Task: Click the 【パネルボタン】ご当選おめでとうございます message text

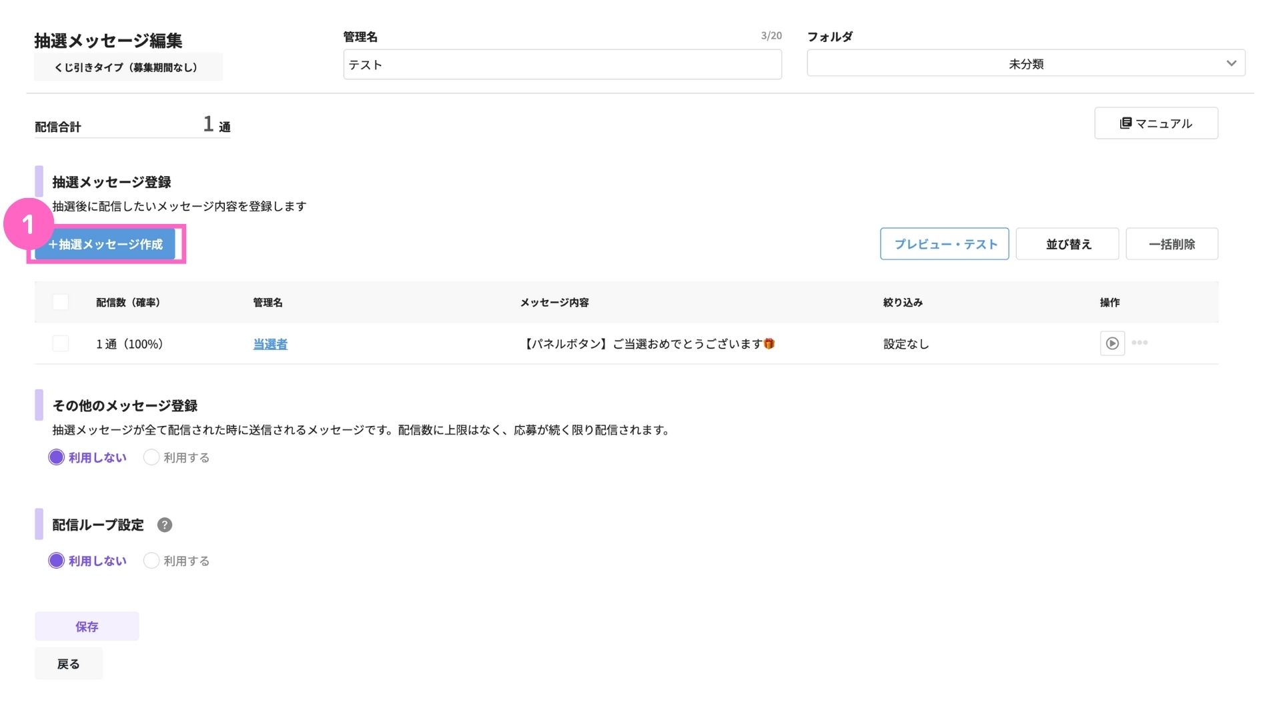Action: [647, 344]
